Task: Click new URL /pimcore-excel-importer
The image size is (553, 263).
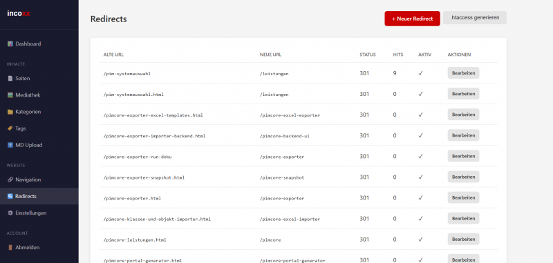Action: click(290, 220)
